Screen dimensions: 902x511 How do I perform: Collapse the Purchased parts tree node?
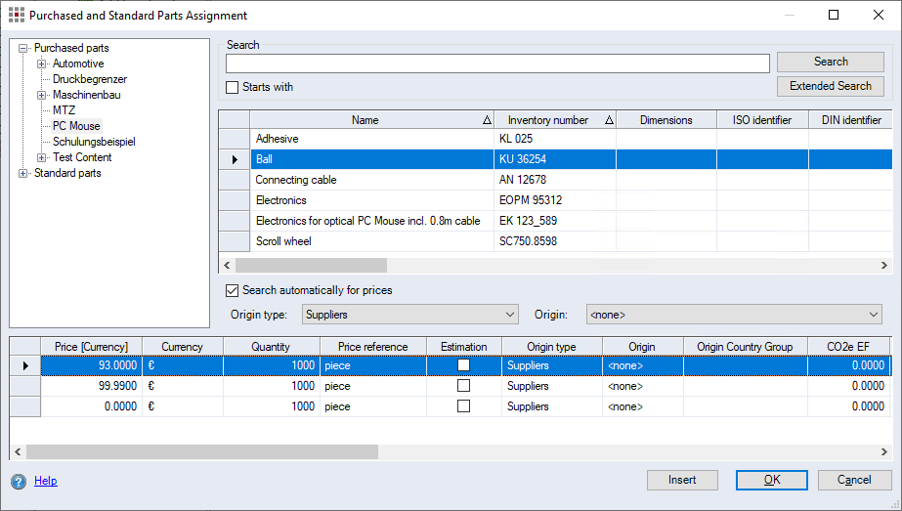pyautogui.click(x=23, y=48)
